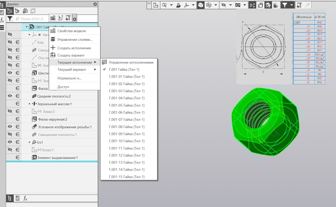Open Текущий вариант submenu
This screenshot has height=207, width=336.
click(x=75, y=70)
